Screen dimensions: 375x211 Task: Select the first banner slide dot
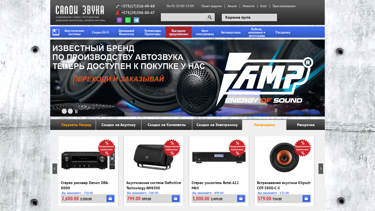coord(58,111)
